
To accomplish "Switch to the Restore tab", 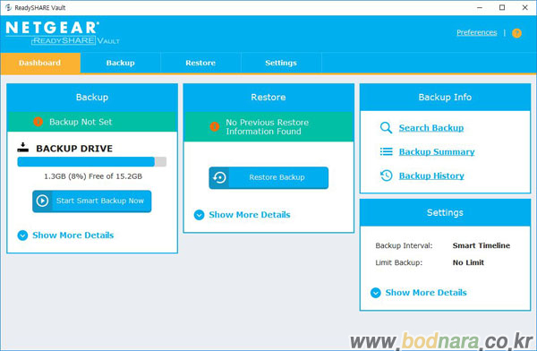I will pyautogui.click(x=200, y=63).
